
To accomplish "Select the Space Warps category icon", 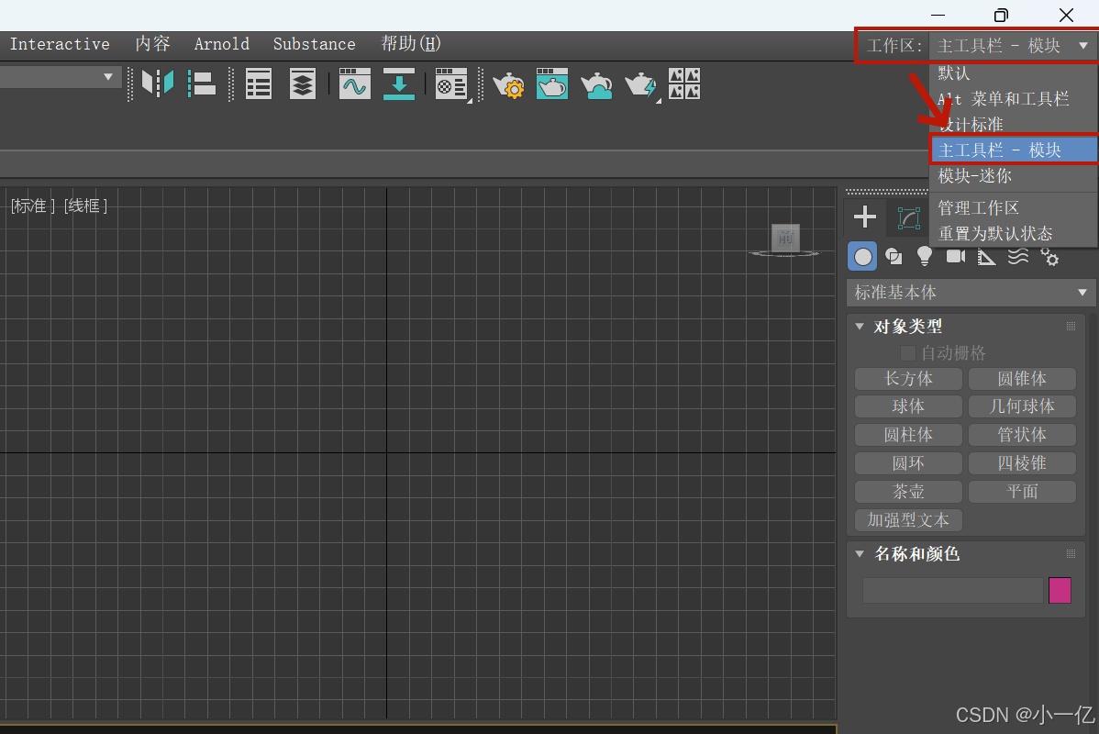I will point(1017,257).
